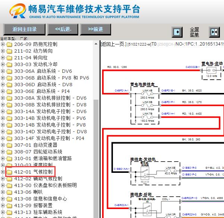Screen dimensions: 224x218
Task: Click connector label C4BF01F-1 in diagram
Action: (x=168, y=102)
